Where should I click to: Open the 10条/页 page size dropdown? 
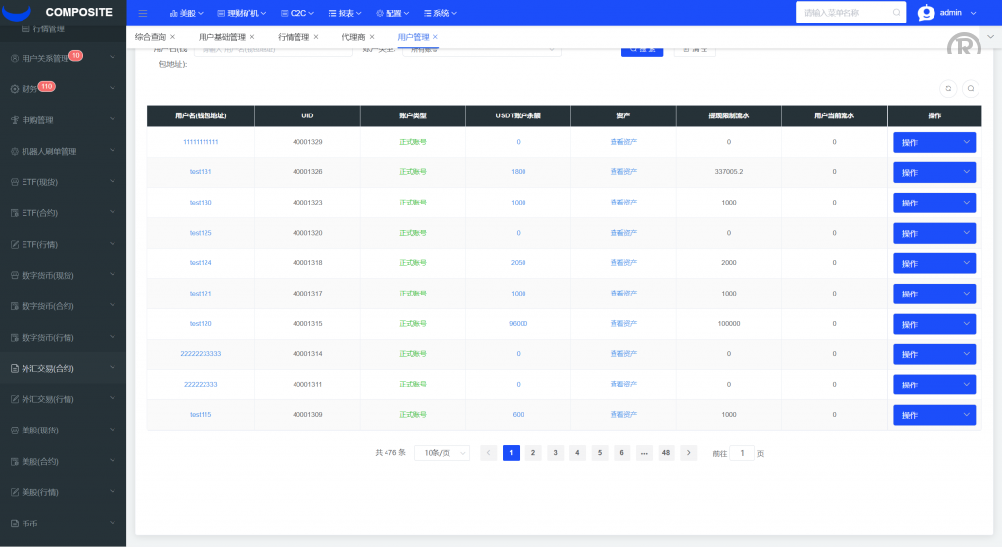pos(442,453)
